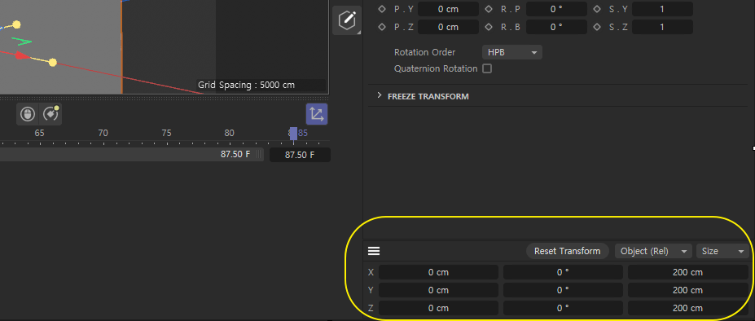Set keyframe diamond for P . Z
Screen dimensions: 755x321
coord(382,27)
